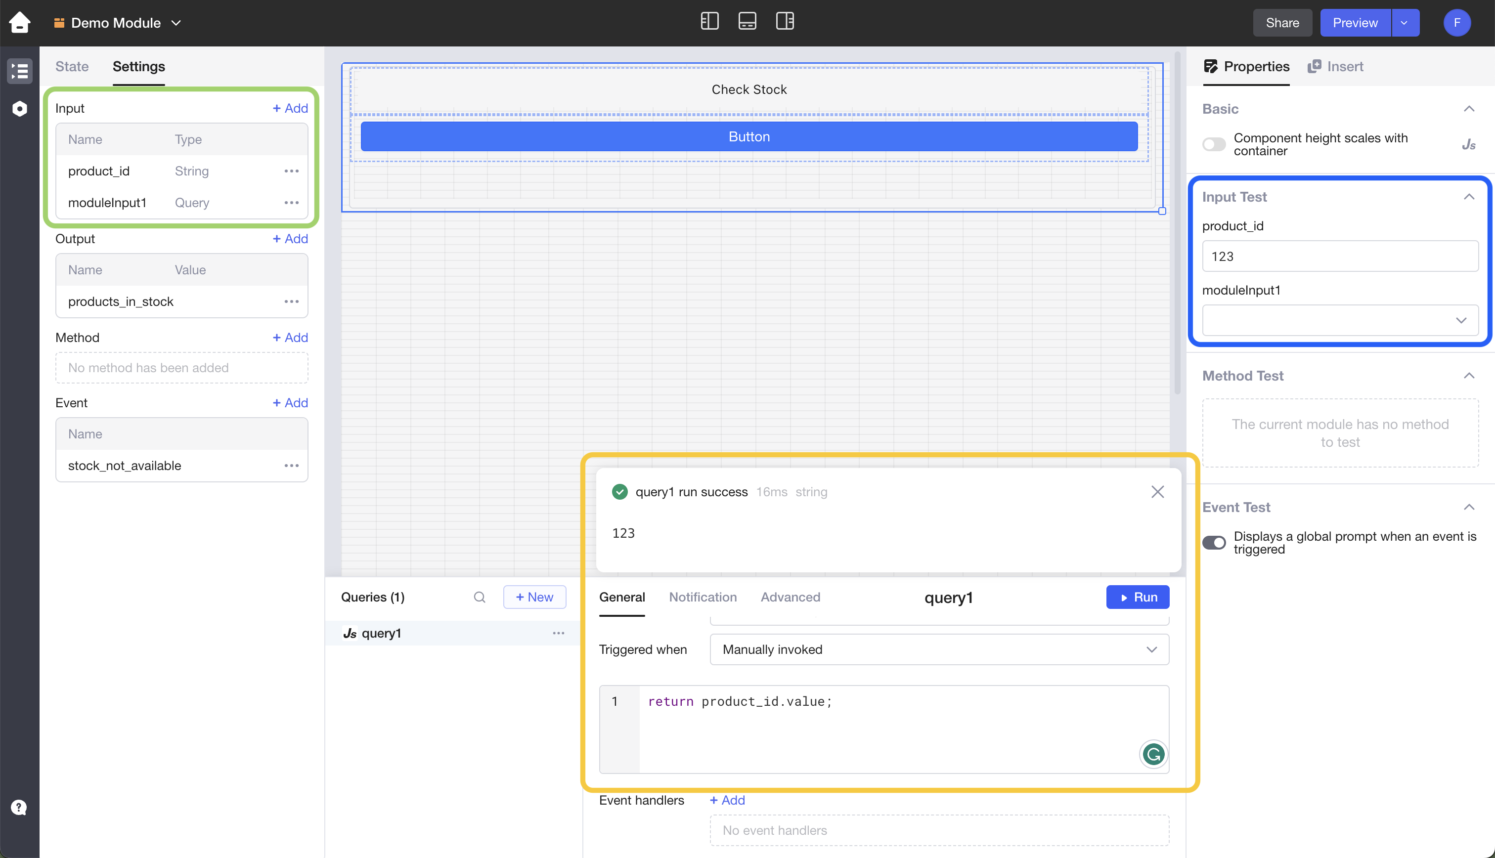Switch to the State tab
This screenshot has height=858, width=1495.
coord(72,66)
